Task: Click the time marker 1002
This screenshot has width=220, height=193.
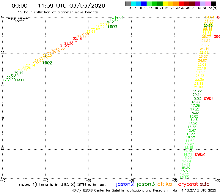Action: click(47, 63)
